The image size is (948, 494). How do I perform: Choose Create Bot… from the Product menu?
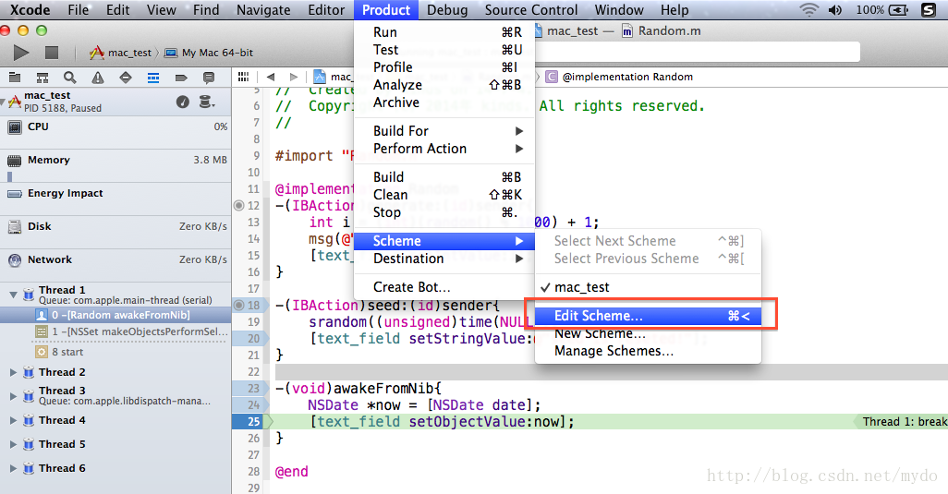444,287
